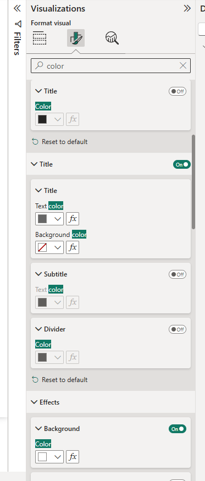The image size is (205, 481).
Task: Open Title Background color dropdown
Action: [x=49, y=247]
